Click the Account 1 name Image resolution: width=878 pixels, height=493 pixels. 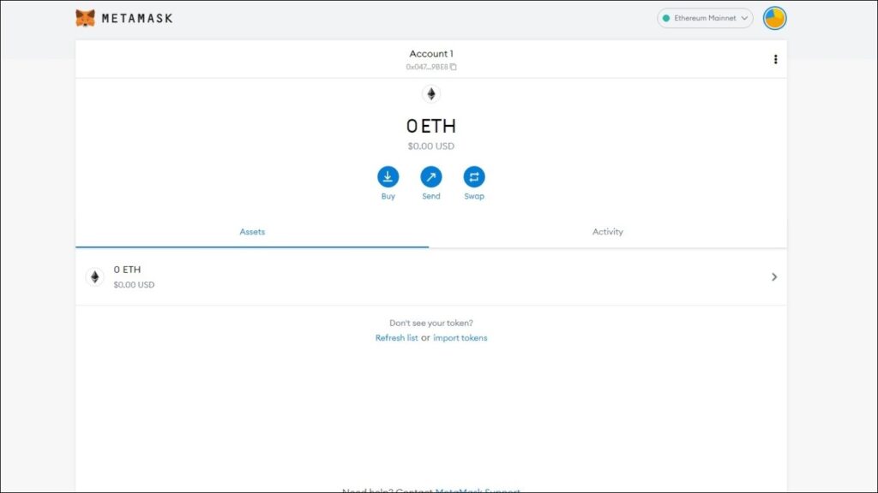click(430, 53)
